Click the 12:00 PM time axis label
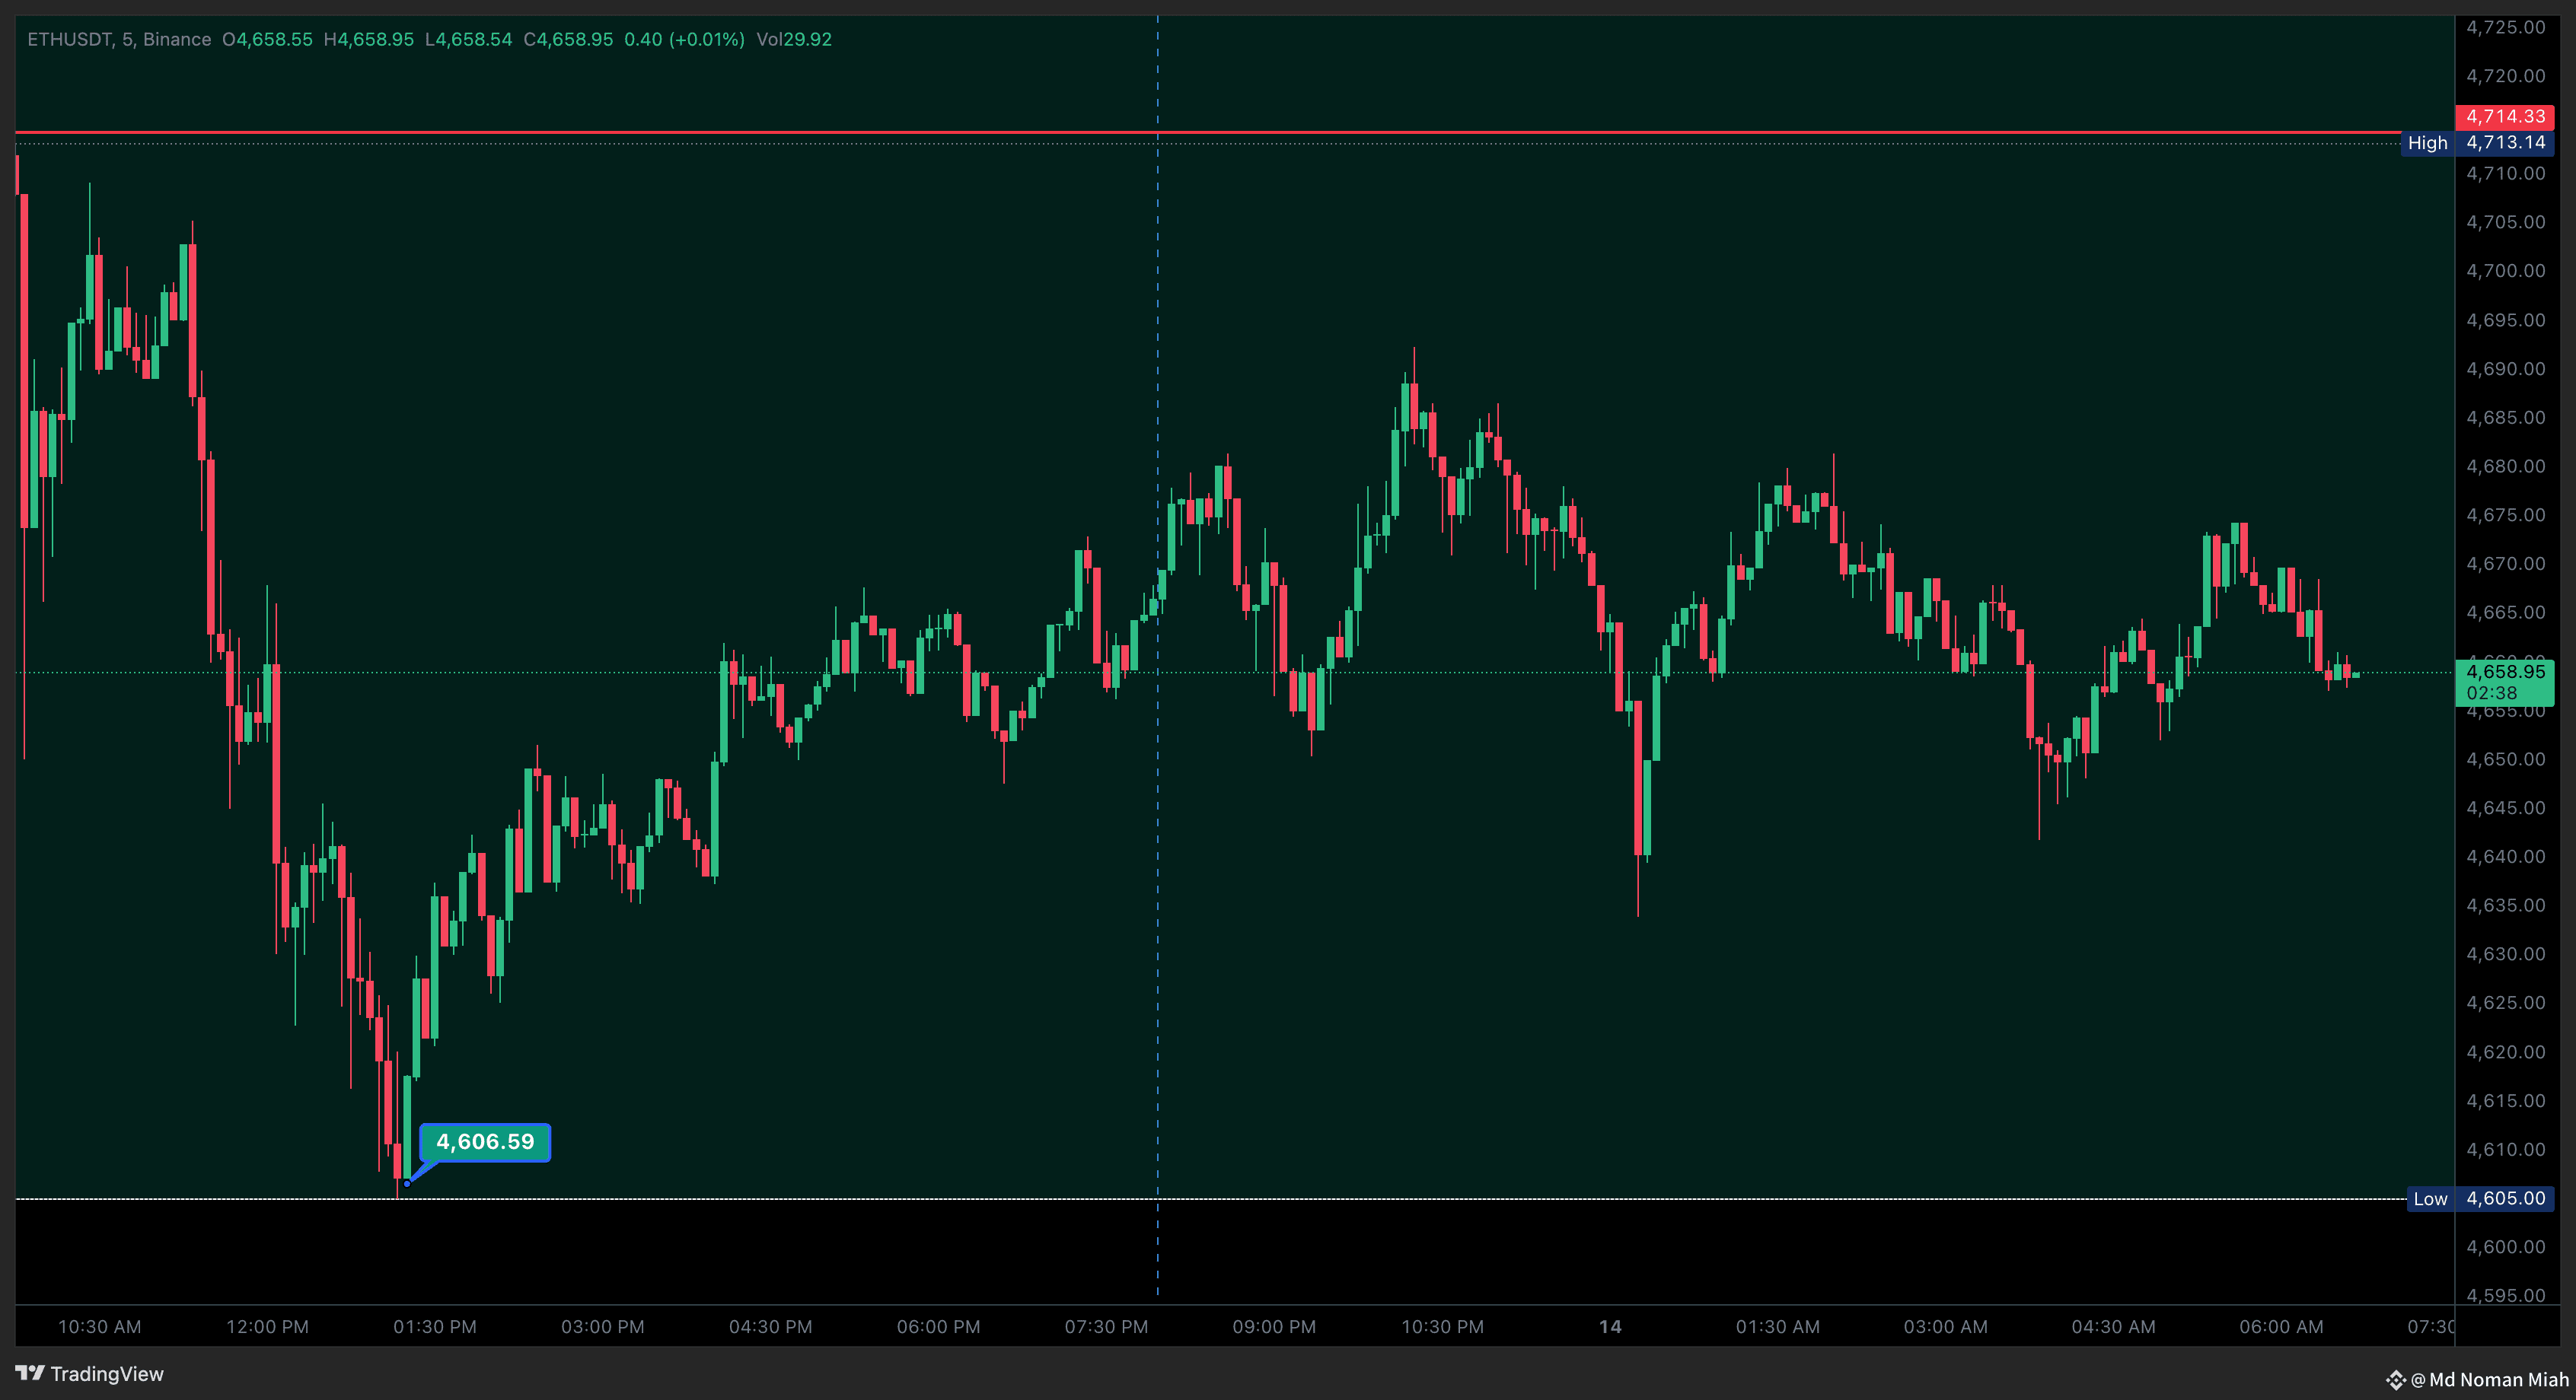Screen dimensions: 2576x1400 tap(267, 1327)
